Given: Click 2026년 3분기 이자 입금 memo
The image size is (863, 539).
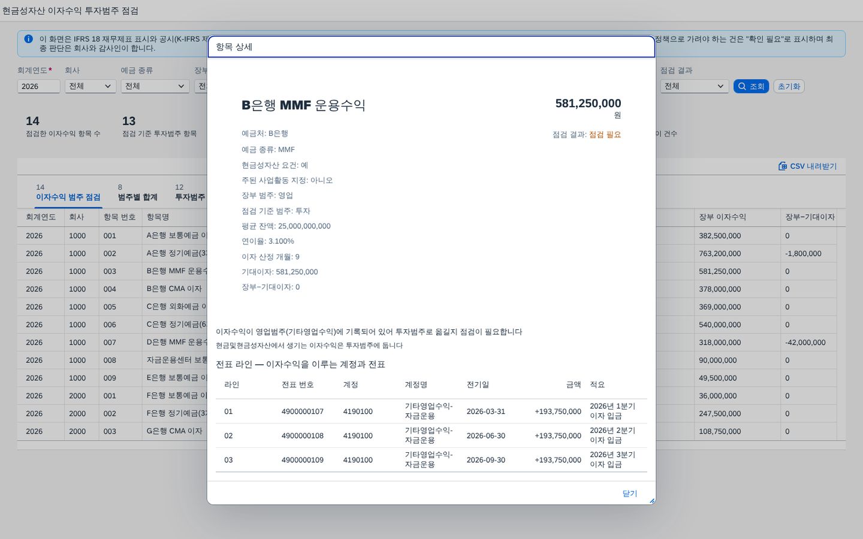Looking at the screenshot, I should click(x=612, y=459).
